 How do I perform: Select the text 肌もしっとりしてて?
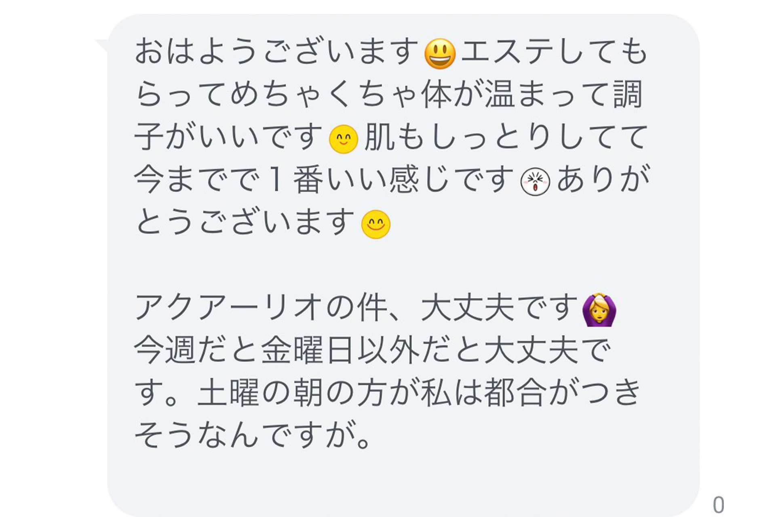[506, 137]
